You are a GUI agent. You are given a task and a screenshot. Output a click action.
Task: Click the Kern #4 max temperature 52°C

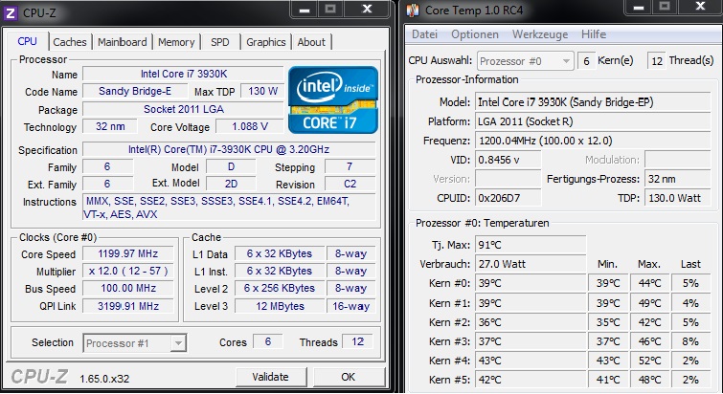(x=649, y=361)
